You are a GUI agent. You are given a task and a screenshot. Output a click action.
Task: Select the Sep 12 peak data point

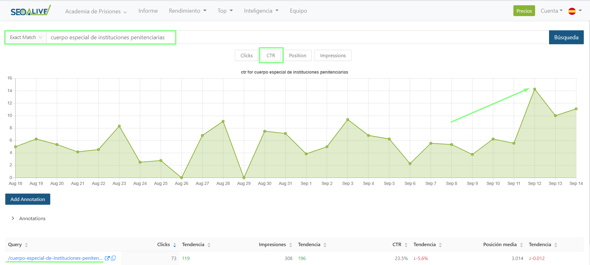pos(534,89)
